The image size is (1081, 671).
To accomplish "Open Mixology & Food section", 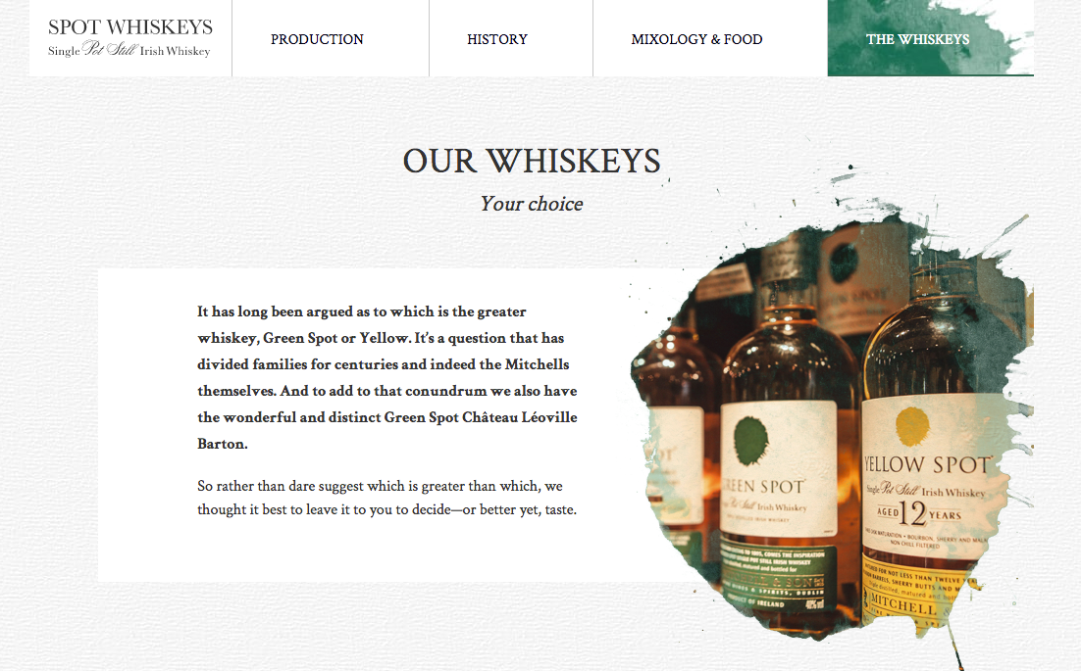I will (x=697, y=39).
